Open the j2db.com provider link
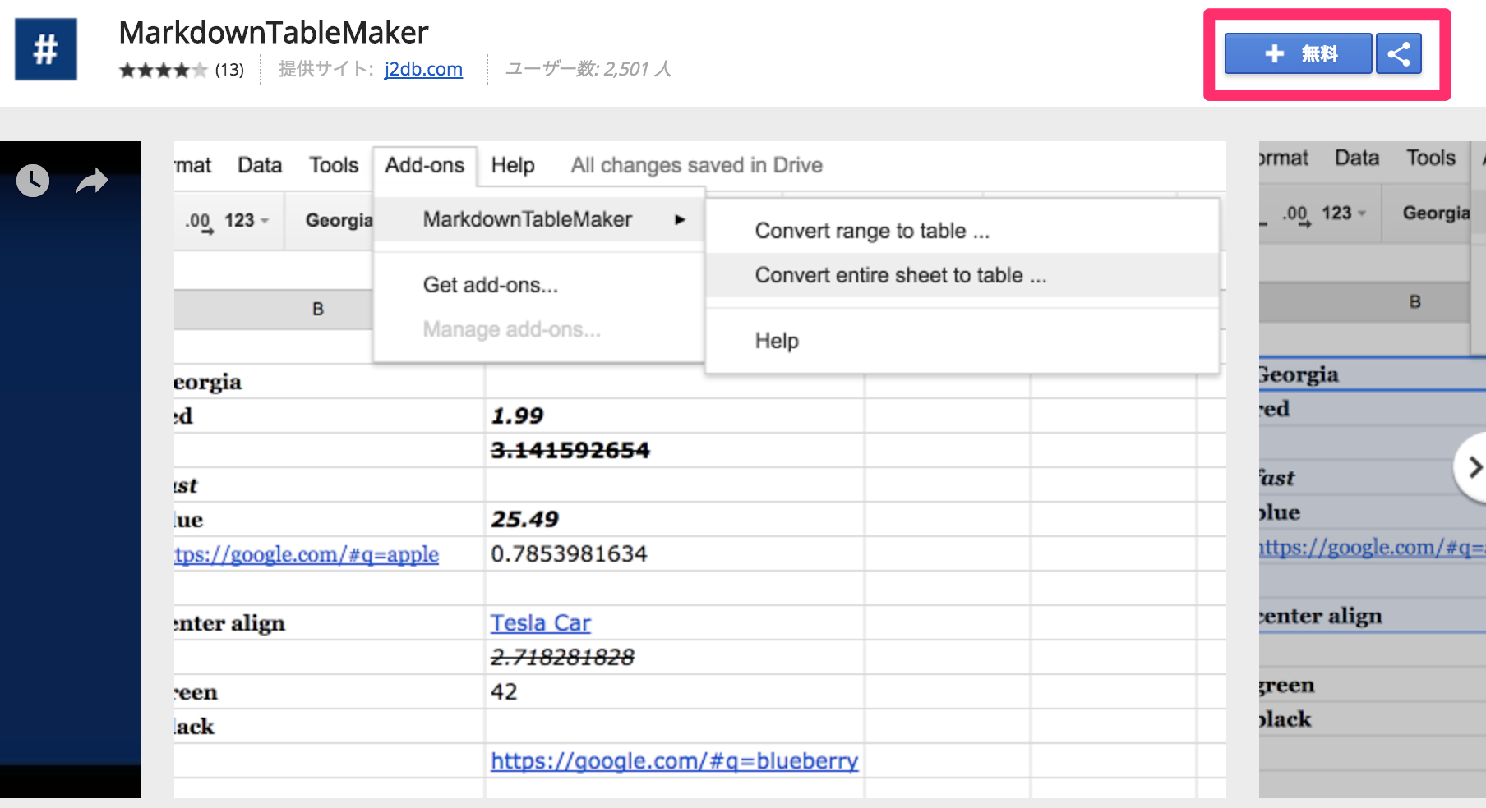Image resolution: width=1486 pixels, height=808 pixels. pos(423,69)
